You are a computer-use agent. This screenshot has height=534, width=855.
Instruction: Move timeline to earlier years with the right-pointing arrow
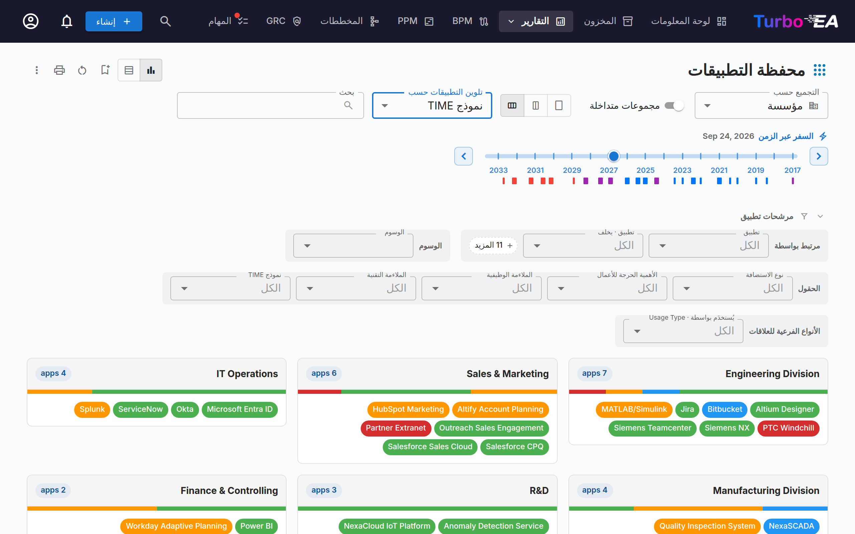coord(819,156)
